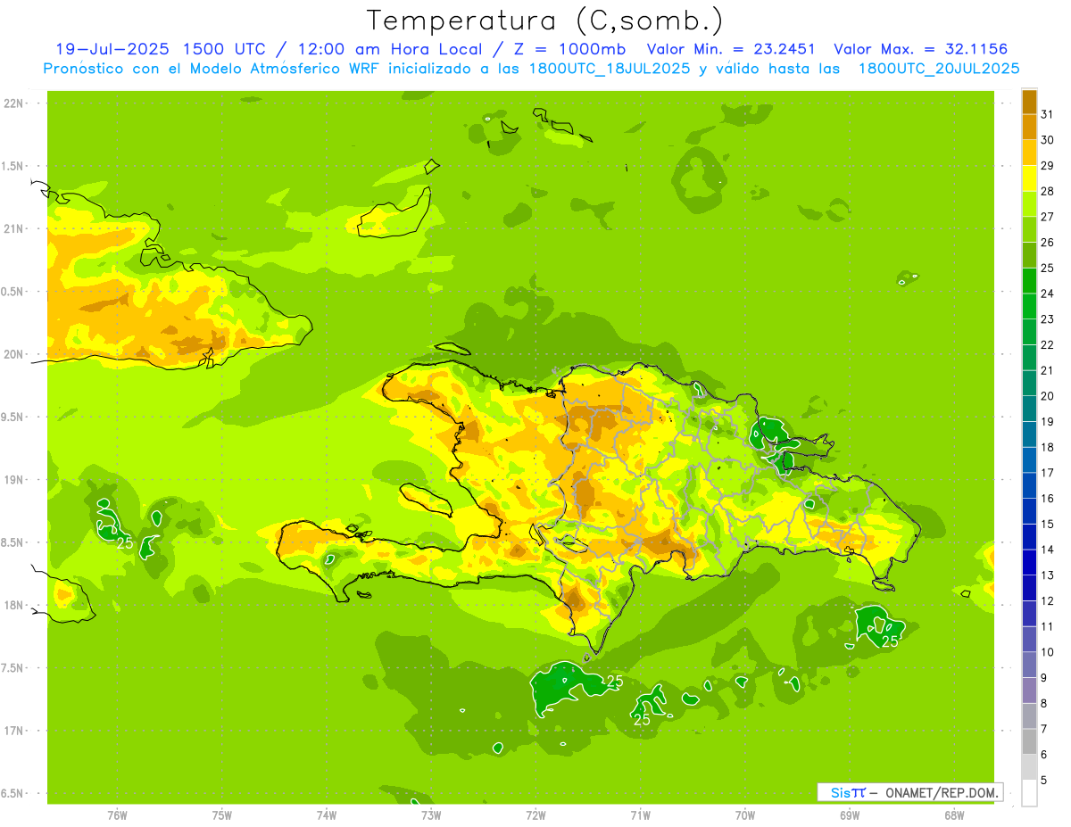Click the '1800UTC_20JUL2025' valid-until time
Image resolution: width=1071 pixels, height=827 pixels.
tap(939, 68)
